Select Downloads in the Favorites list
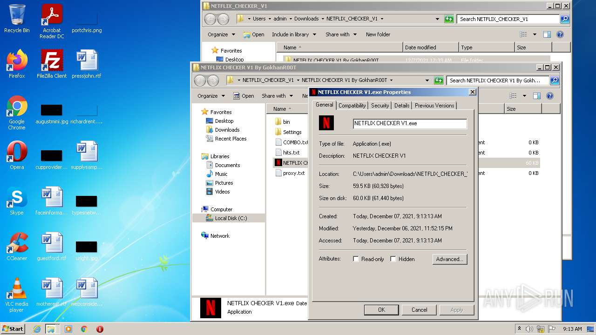Screen dimensions: 596x335 click(x=227, y=130)
